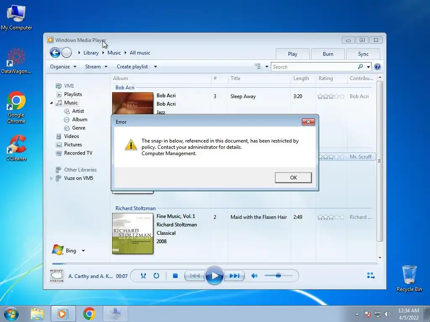Select Playlists in the navigation pane

69,94
